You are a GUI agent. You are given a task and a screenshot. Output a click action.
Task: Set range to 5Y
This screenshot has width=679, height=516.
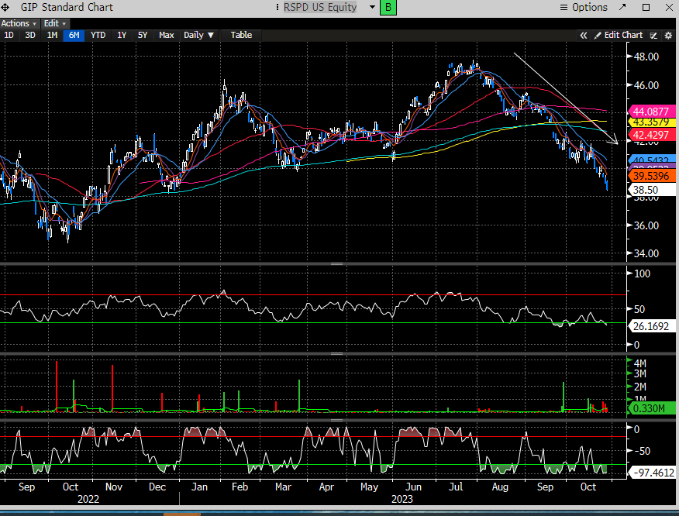143,35
